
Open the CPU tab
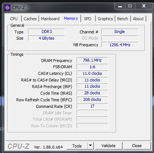click(14, 19)
